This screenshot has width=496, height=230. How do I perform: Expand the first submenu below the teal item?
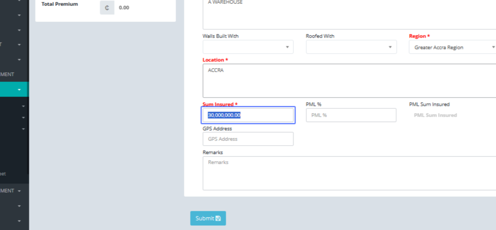(x=23, y=106)
